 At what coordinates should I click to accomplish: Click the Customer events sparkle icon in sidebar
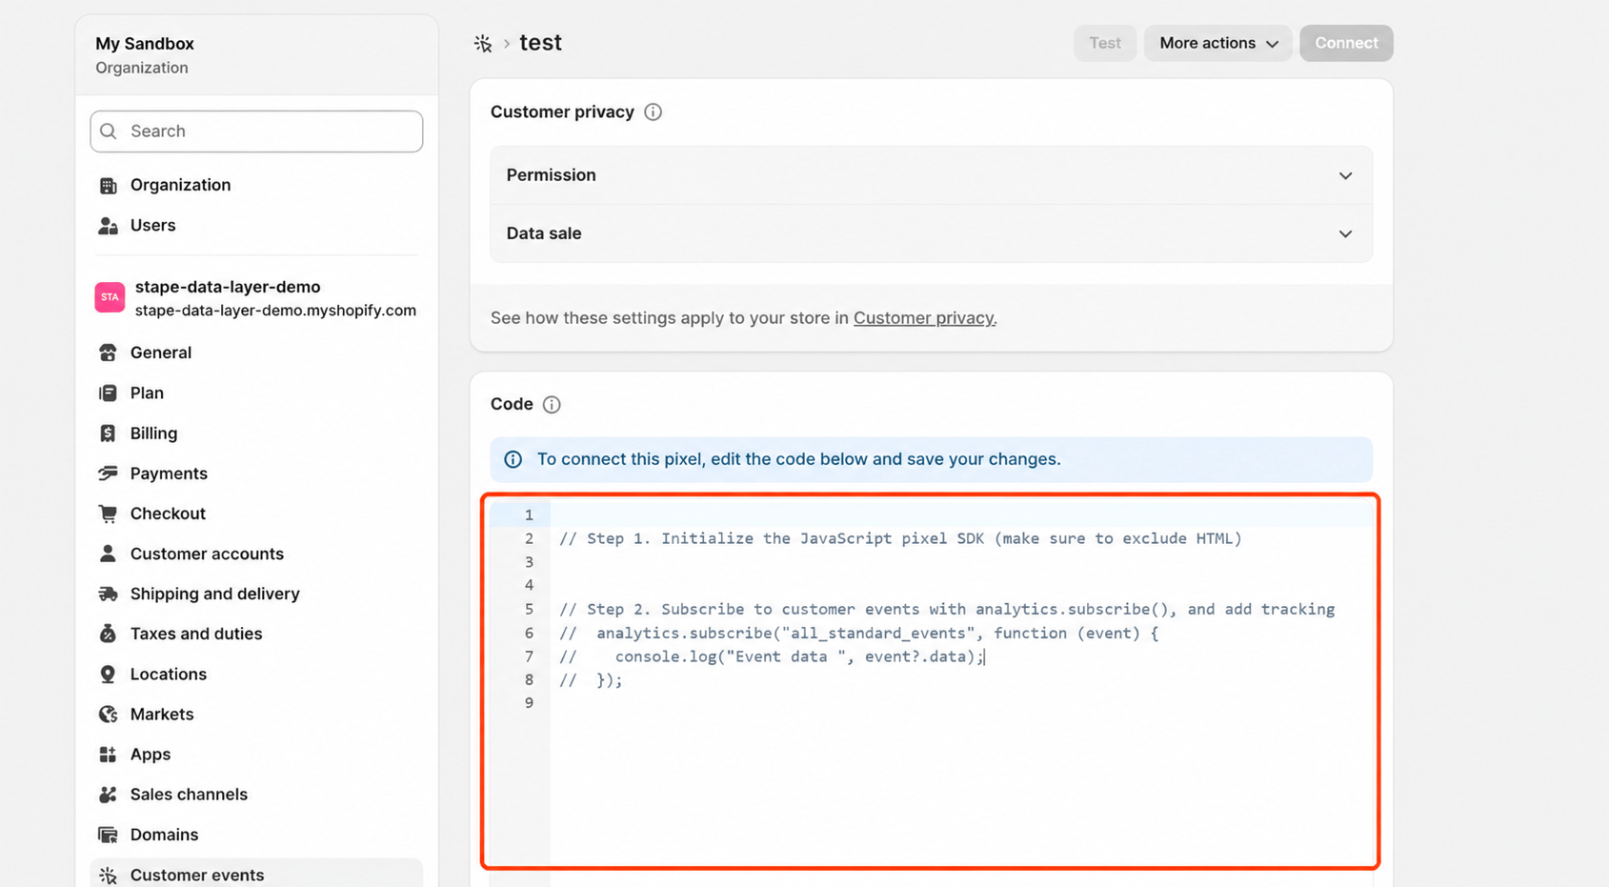108,875
